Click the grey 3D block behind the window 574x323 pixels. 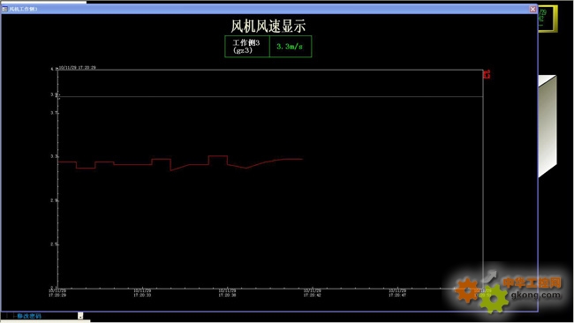(548, 126)
